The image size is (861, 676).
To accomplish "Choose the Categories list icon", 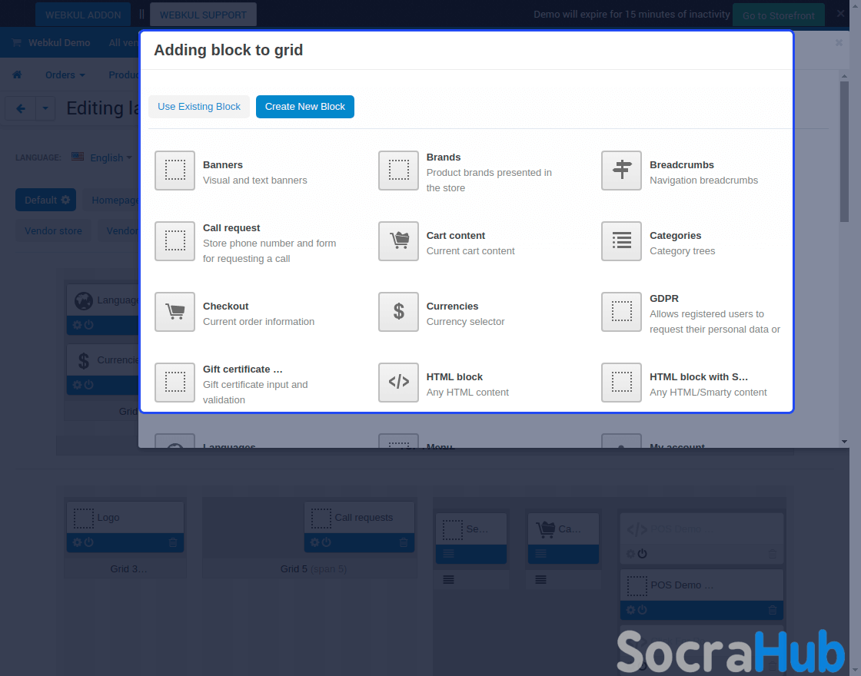I will click(x=622, y=241).
